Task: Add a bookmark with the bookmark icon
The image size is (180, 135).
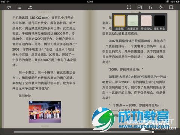Action: pyautogui.click(x=171, y=7)
